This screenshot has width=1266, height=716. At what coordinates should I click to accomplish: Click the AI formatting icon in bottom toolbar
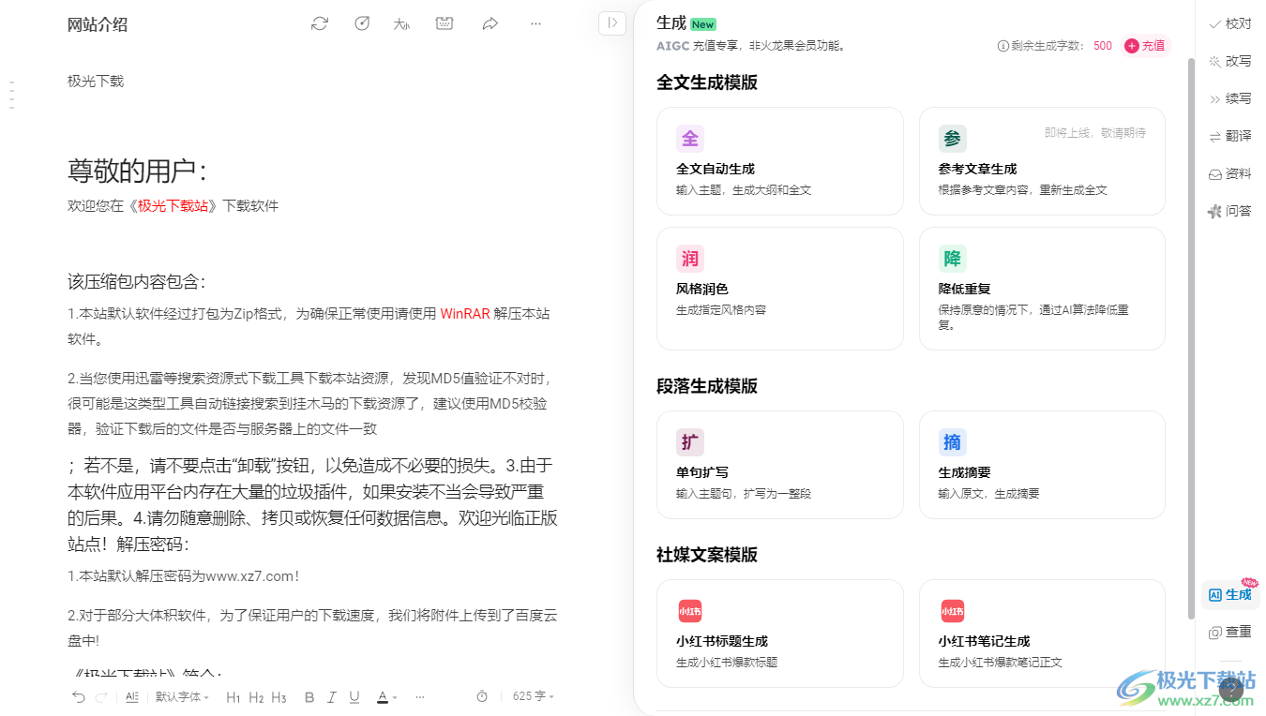(x=132, y=696)
